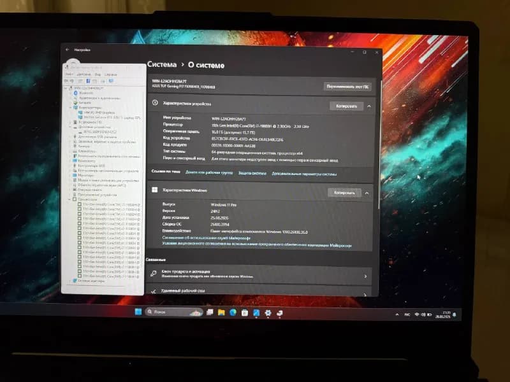Select the Клавиатуры tree item
This screenshot has width=510, height=382.
point(87,151)
